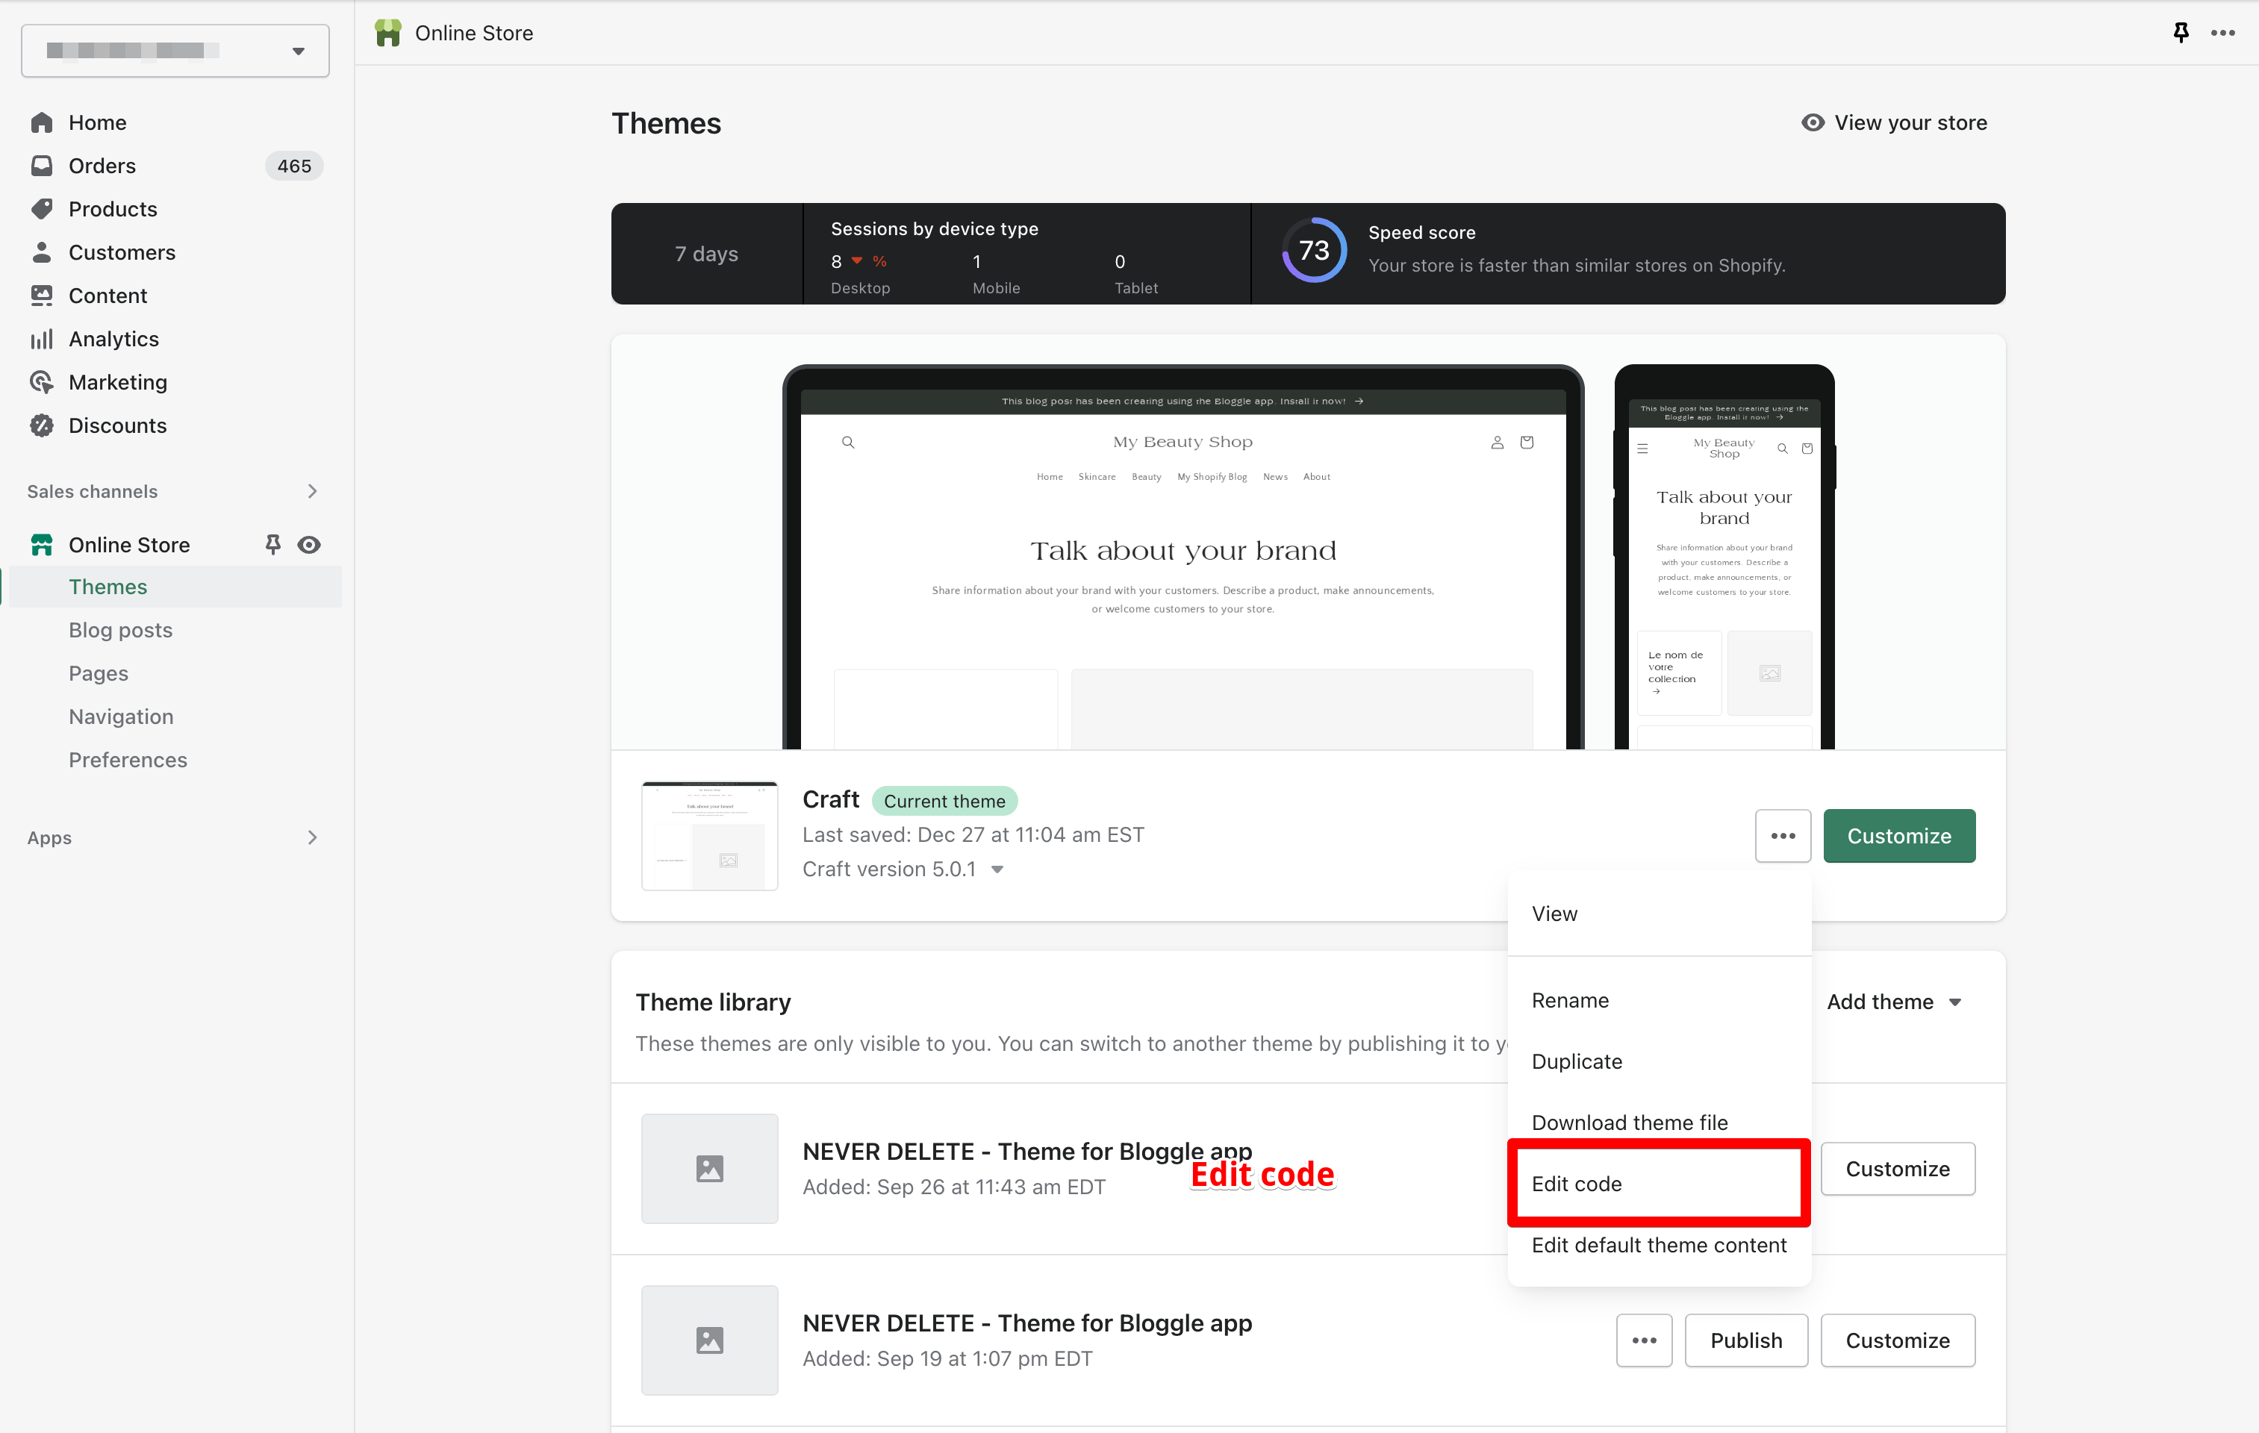Pin the page using the top-right pin icon
2259x1433 pixels.
tap(2181, 32)
